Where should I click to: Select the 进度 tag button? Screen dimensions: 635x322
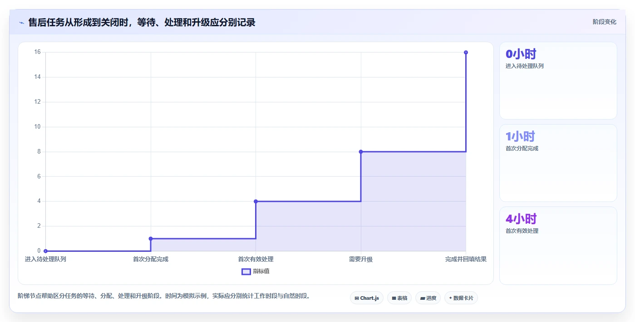click(x=428, y=298)
